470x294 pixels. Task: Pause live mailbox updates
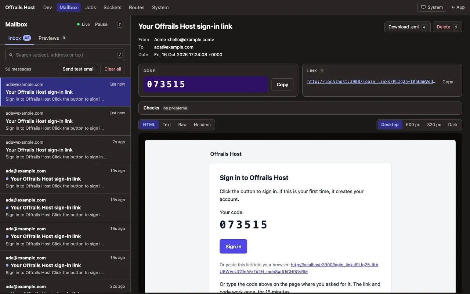click(x=101, y=24)
